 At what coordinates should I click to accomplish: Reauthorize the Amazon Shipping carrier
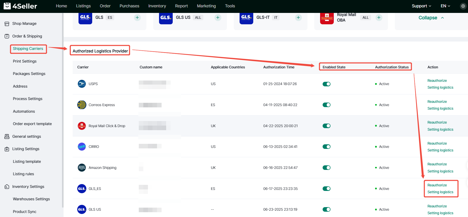[437, 164]
